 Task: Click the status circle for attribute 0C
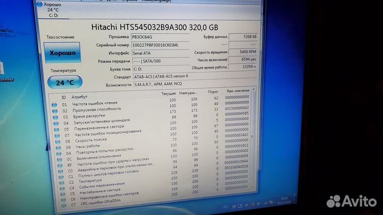[x=60, y=160]
